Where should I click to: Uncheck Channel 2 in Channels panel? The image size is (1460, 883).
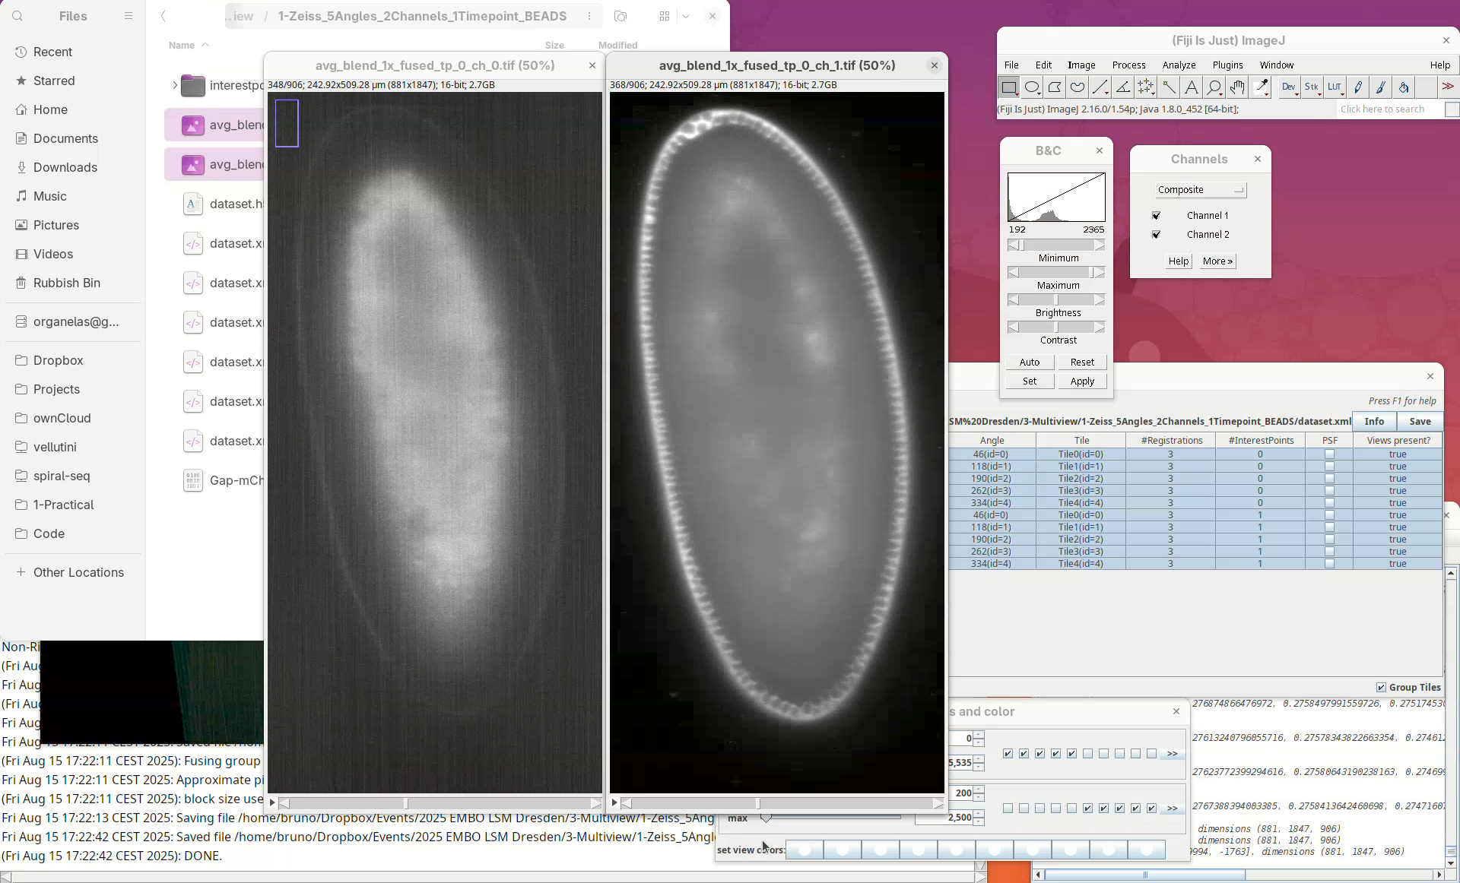point(1157,235)
